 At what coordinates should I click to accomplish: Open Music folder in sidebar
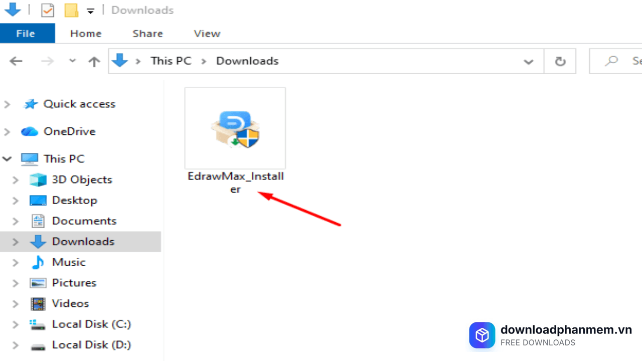69,262
